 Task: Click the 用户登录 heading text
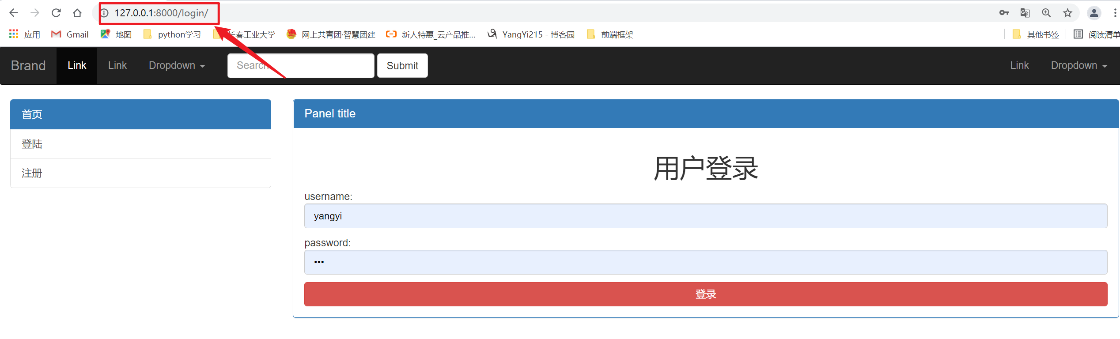(x=706, y=168)
